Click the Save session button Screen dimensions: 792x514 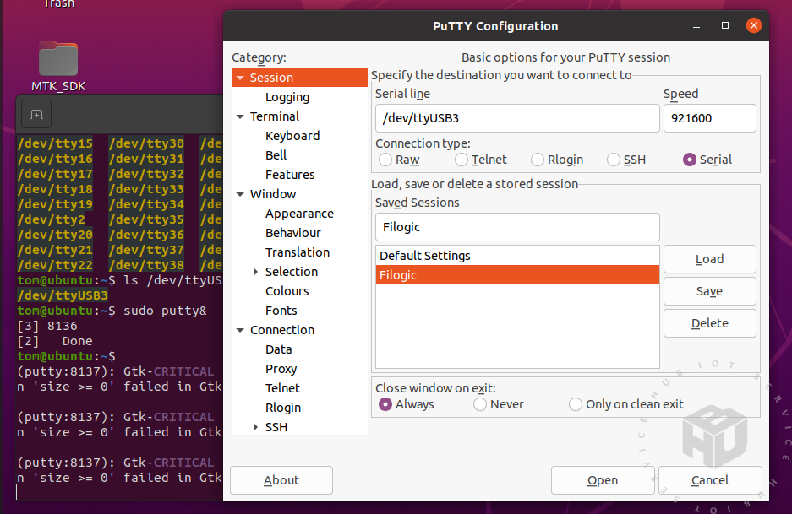[710, 291]
